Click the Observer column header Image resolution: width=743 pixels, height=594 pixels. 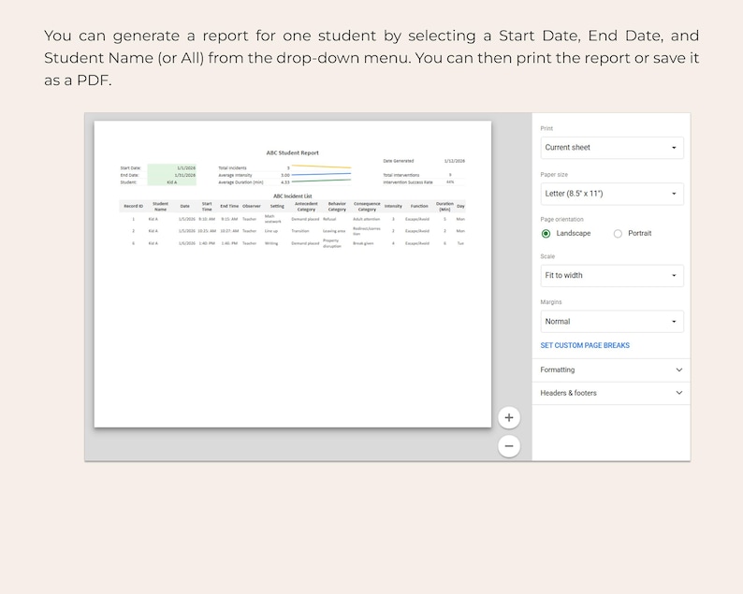[251, 207]
